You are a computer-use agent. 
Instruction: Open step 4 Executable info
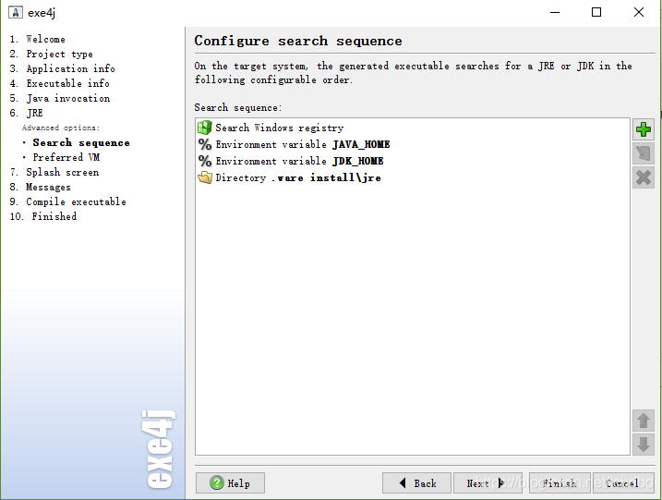(x=59, y=83)
